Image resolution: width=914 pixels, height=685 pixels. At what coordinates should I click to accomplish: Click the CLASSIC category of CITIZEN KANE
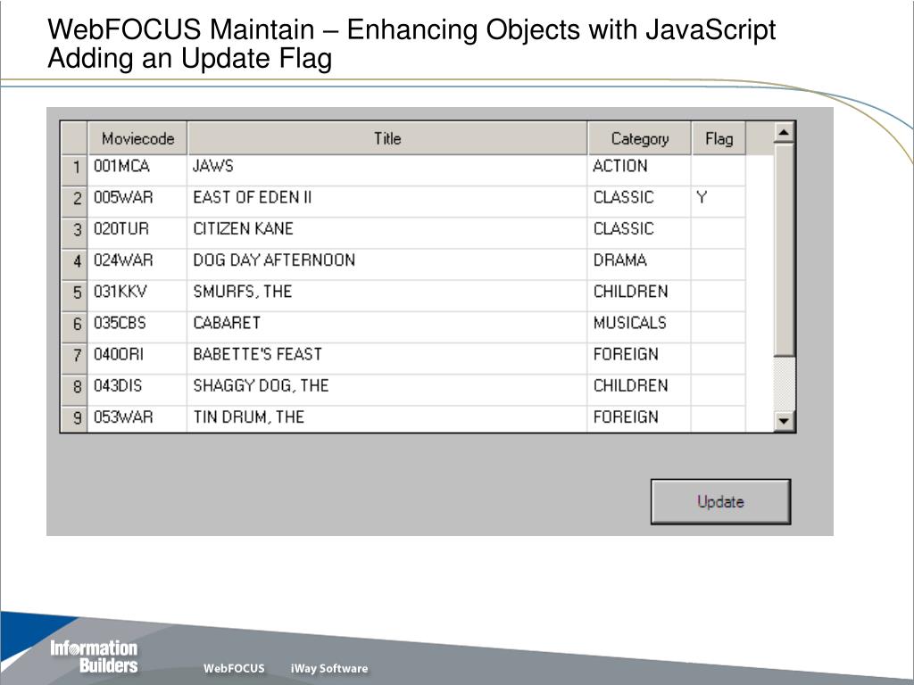(x=639, y=234)
